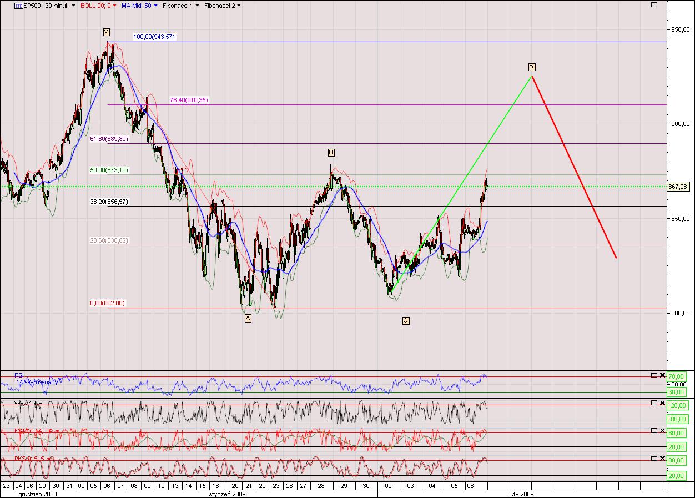The width and height of the screenshot is (695, 498).
Task: Click the 'grudzień 2008' month label
Action: tap(38, 493)
